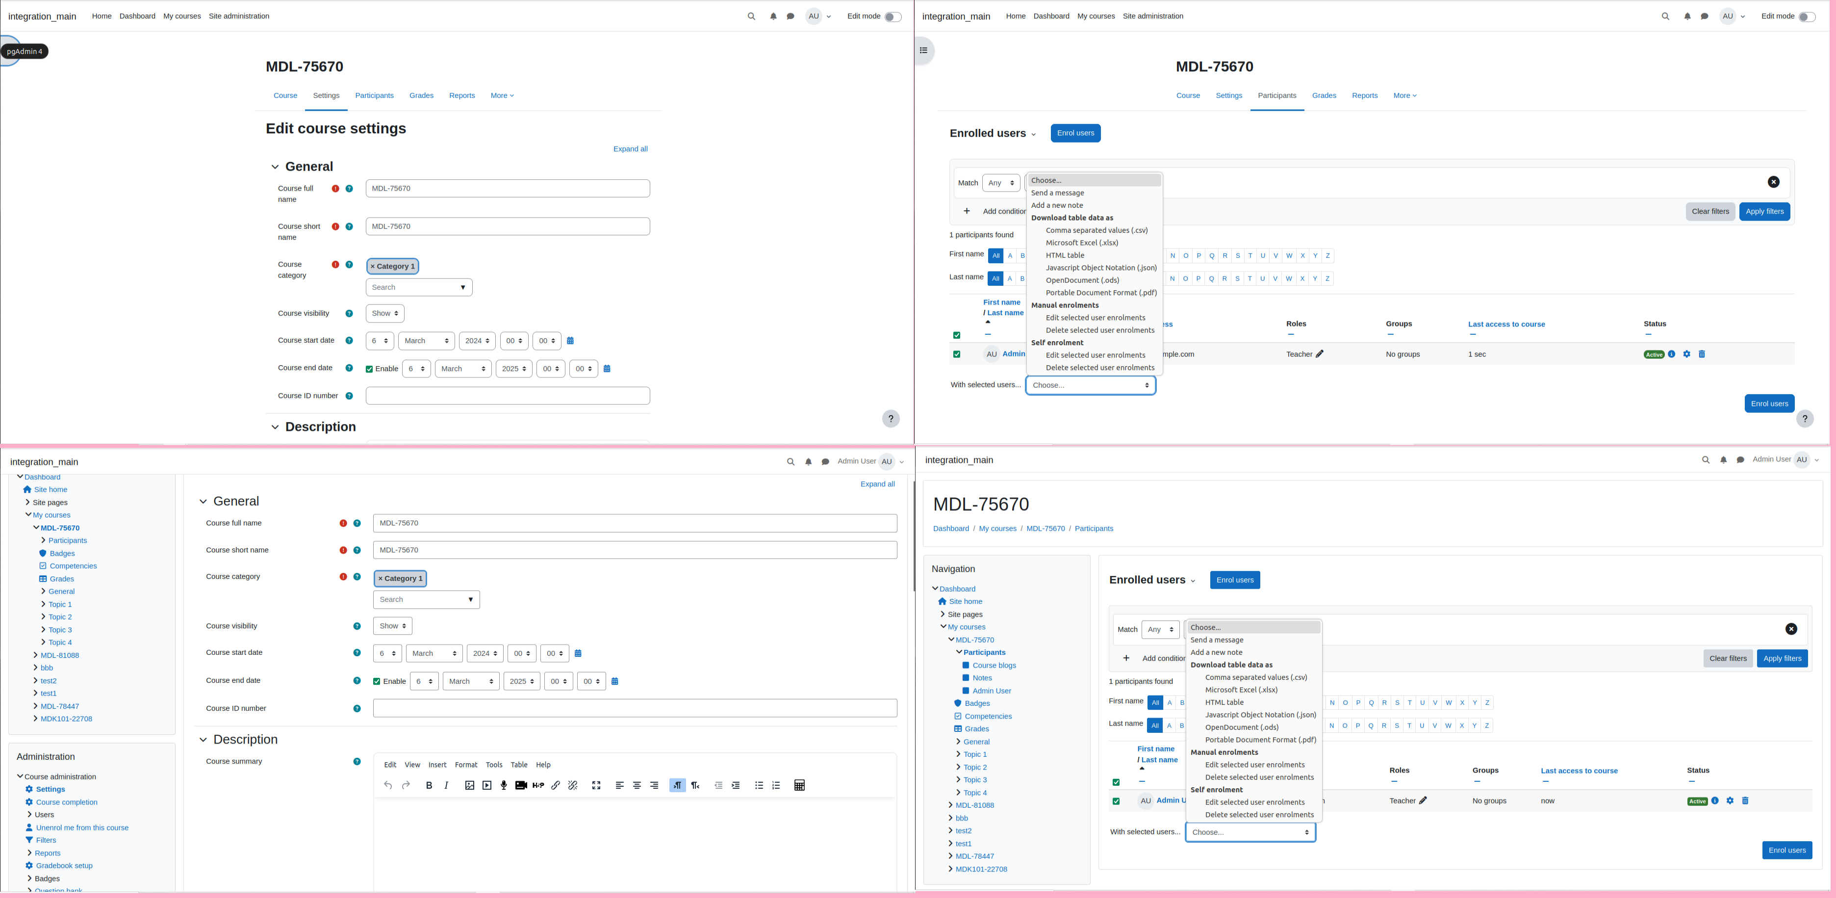This screenshot has height=898, width=1836.
Task: Choose 'Microsoft Excel (.xlsx)' option, bottom-right window
Action: pos(1242,690)
